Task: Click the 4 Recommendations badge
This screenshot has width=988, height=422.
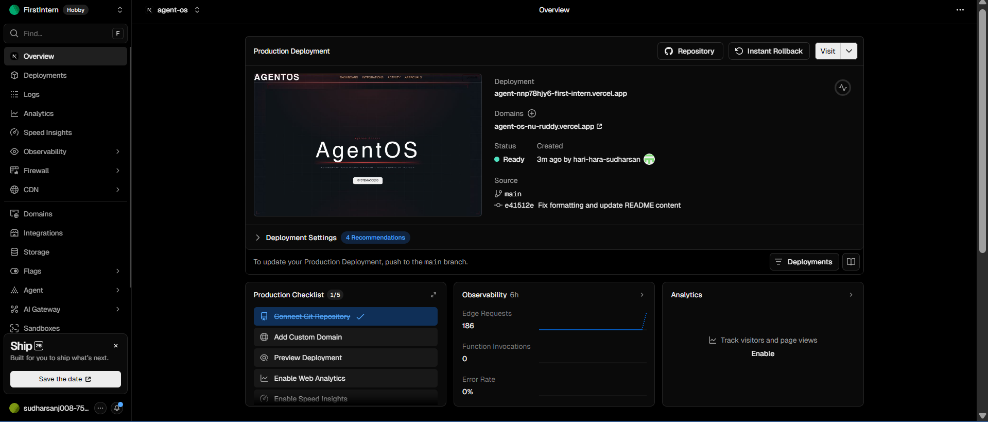Action: tap(375, 238)
